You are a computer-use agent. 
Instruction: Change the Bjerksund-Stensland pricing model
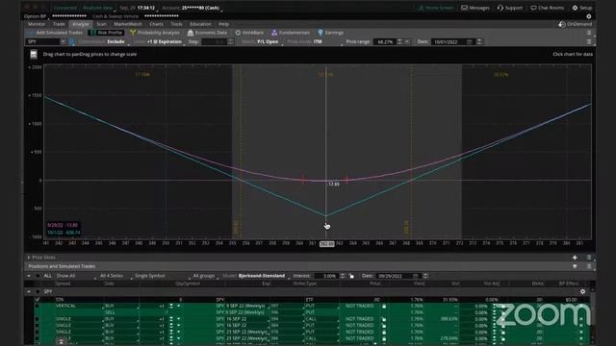[x=262, y=276]
